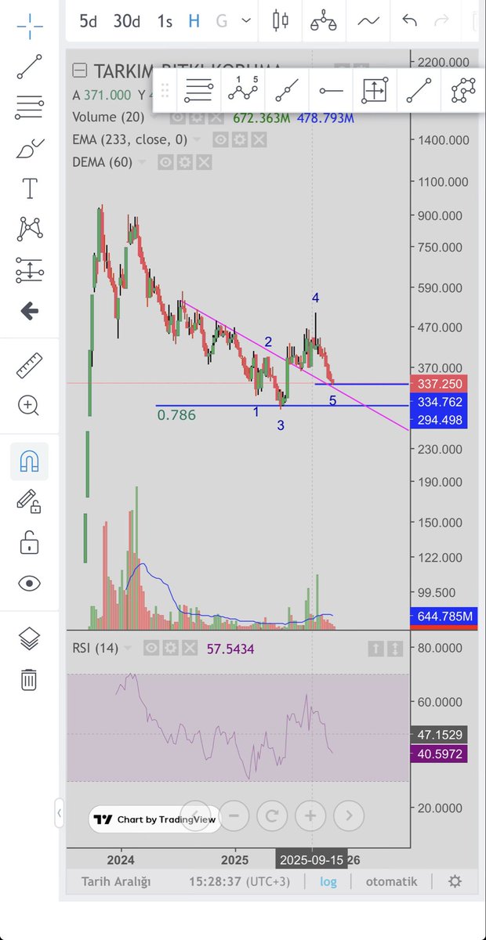Reset the chart view
This screenshot has height=940, width=486.
[x=272, y=815]
